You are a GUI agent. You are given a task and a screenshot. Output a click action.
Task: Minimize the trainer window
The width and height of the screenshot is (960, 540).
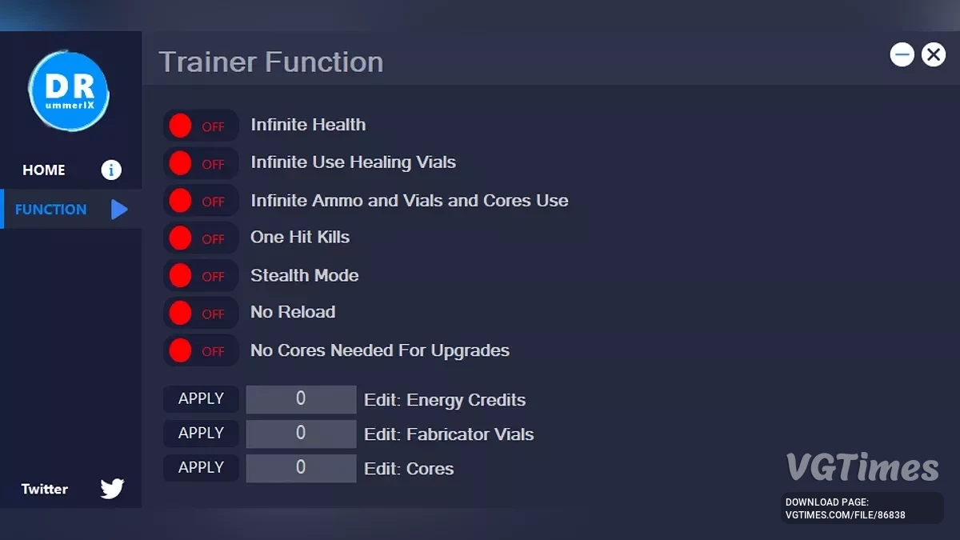[x=902, y=54]
